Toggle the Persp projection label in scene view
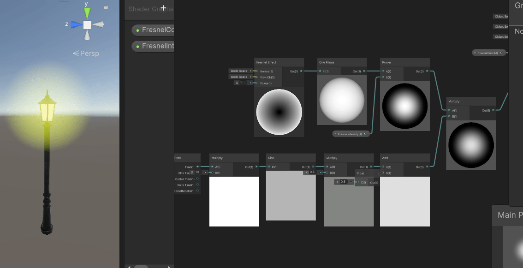 point(86,54)
